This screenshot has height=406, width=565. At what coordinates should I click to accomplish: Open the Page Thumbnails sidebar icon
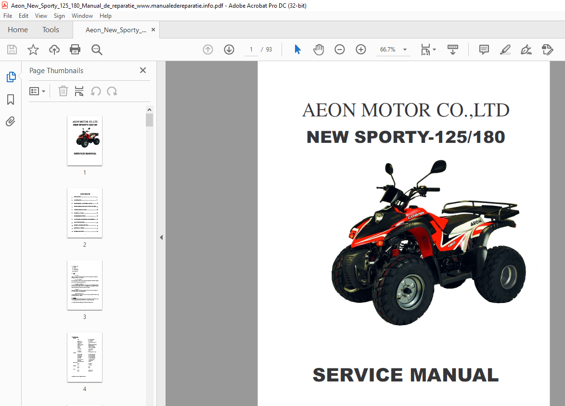click(x=11, y=77)
